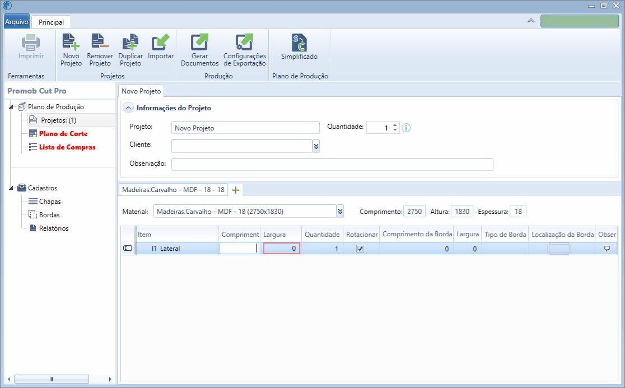Click the Comprimento da Borda cell for Lateral

pos(417,249)
